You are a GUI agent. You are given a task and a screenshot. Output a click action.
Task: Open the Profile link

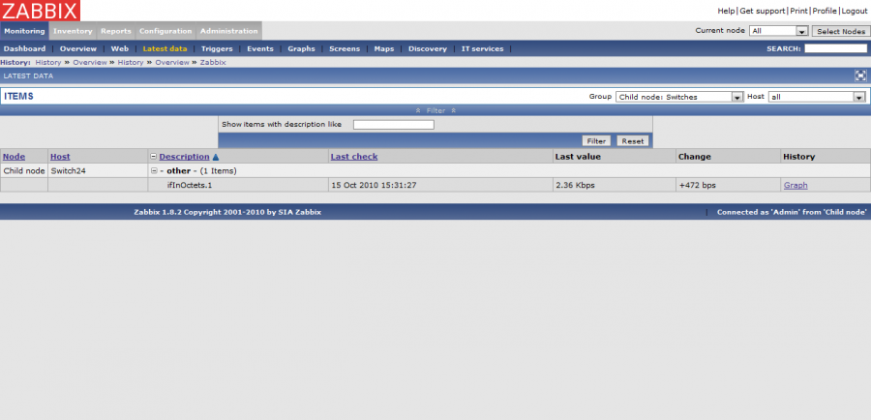point(825,11)
